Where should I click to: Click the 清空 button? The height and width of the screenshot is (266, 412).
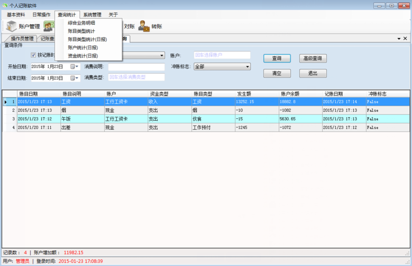277,73
